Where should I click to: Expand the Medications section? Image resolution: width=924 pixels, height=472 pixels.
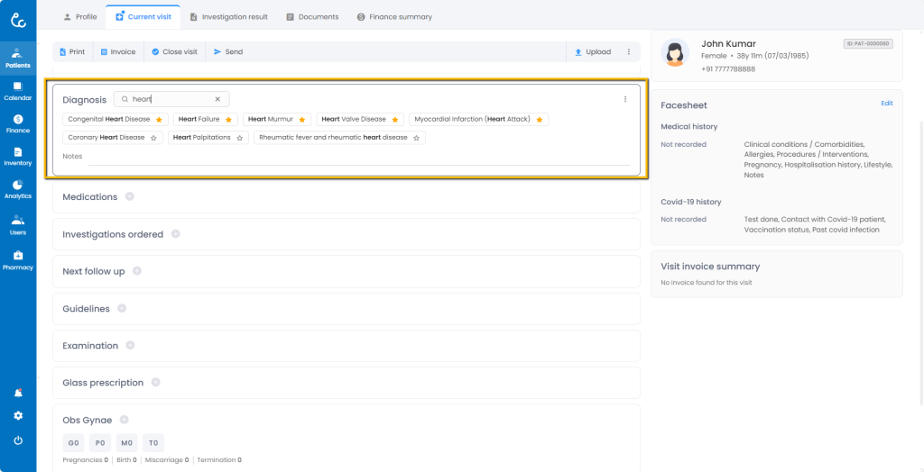pos(130,196)
